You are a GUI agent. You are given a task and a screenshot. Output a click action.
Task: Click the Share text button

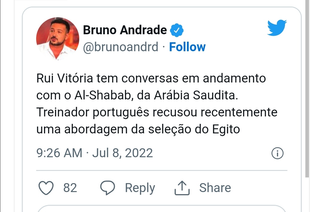click(215, 188)
